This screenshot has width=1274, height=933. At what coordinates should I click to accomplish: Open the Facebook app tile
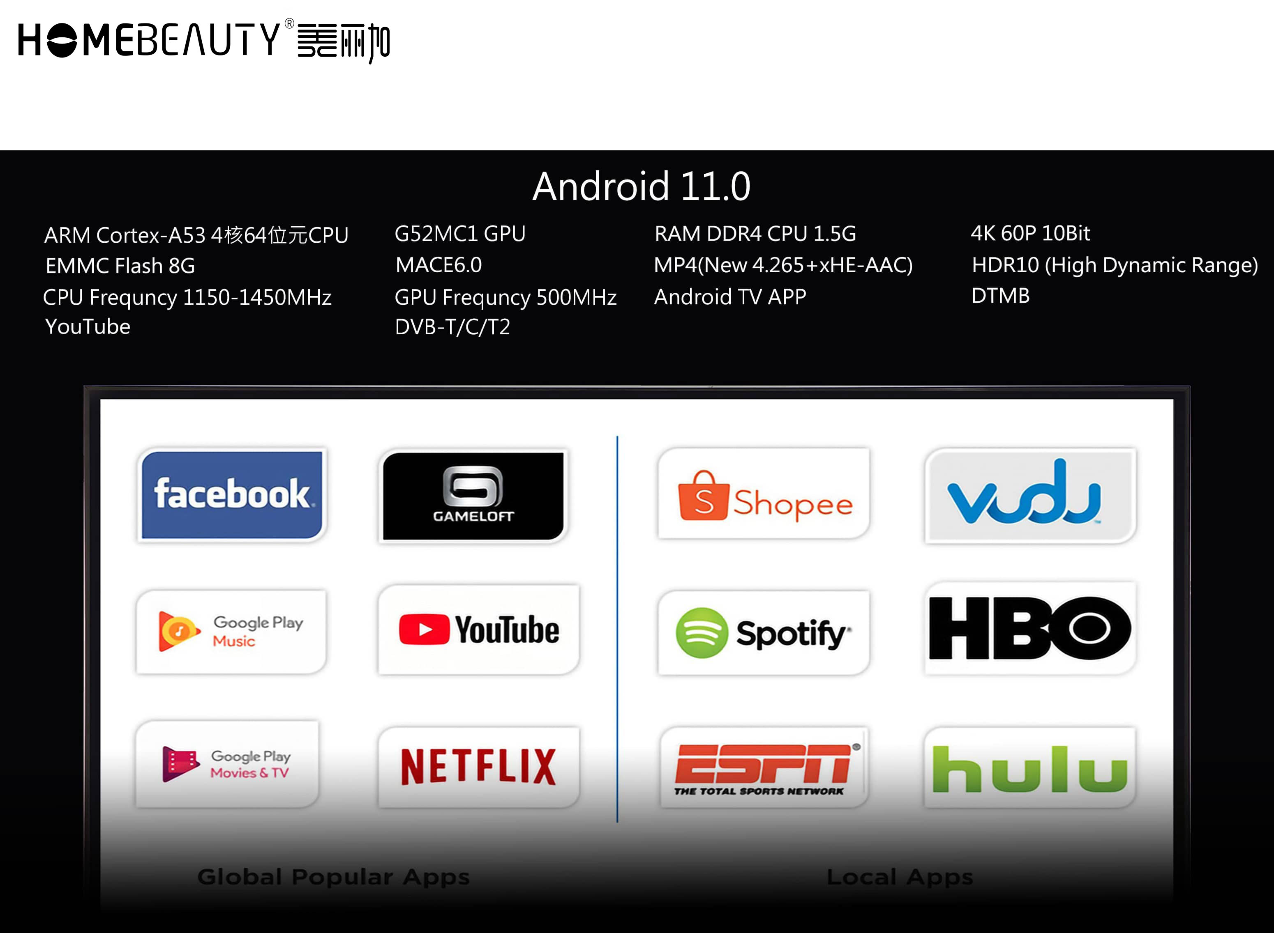pyautogui.click(x=232, y=495)
